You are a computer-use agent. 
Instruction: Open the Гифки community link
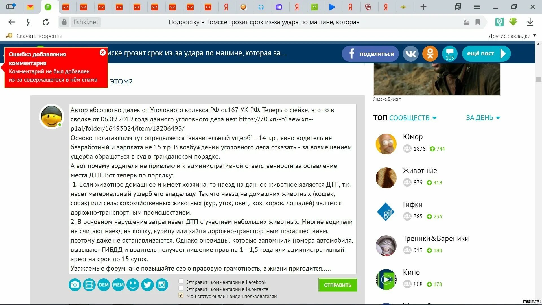412,204
